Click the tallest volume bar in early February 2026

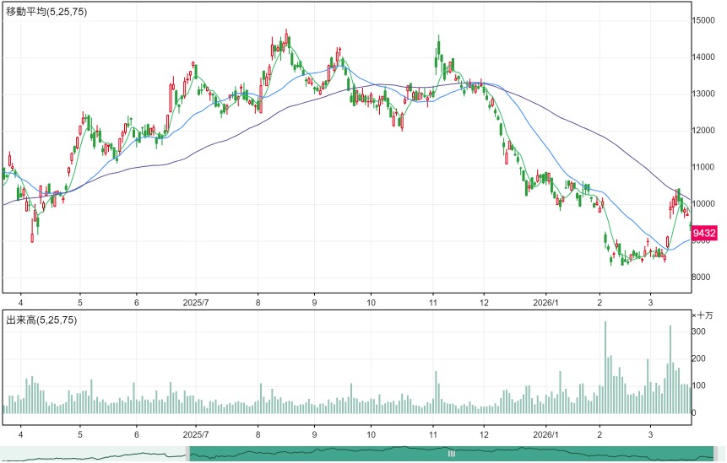click(605, 367)
